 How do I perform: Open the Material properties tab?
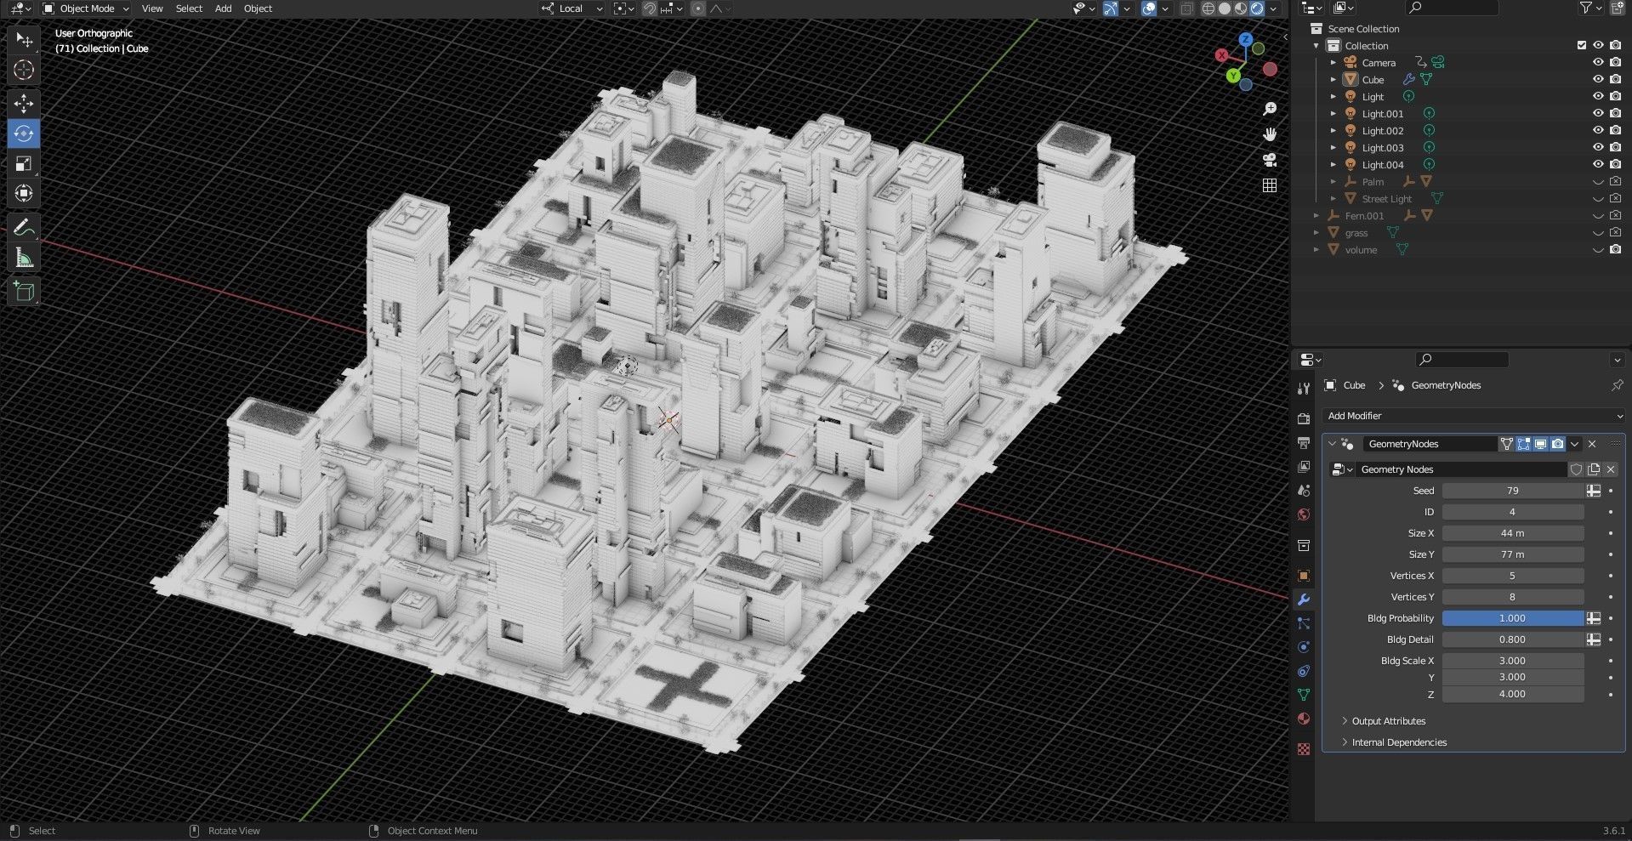(1304, 719)
